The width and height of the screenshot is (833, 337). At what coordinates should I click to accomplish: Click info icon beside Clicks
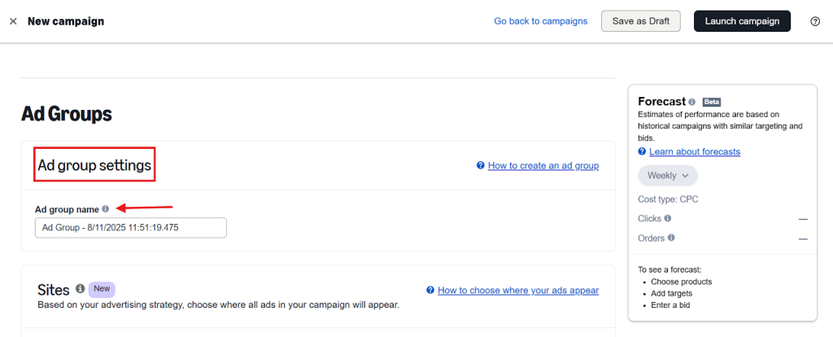pos(668,218)
